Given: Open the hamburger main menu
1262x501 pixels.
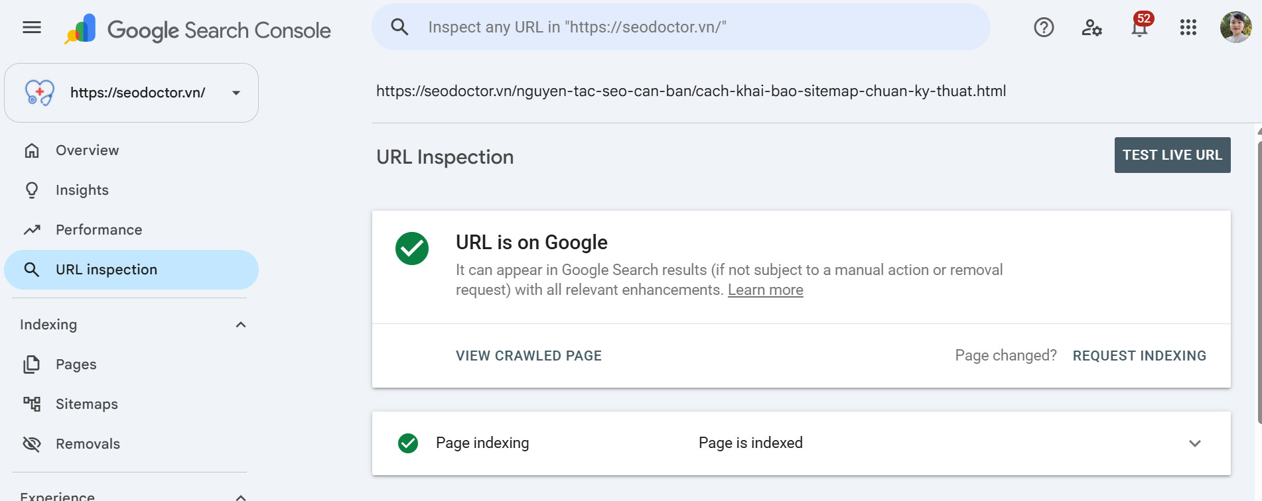Looking at the screenshot, I should point(32,27).
